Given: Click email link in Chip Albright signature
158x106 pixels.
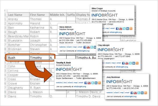Looking at the screenshot, I should click(x=119, y=63).
